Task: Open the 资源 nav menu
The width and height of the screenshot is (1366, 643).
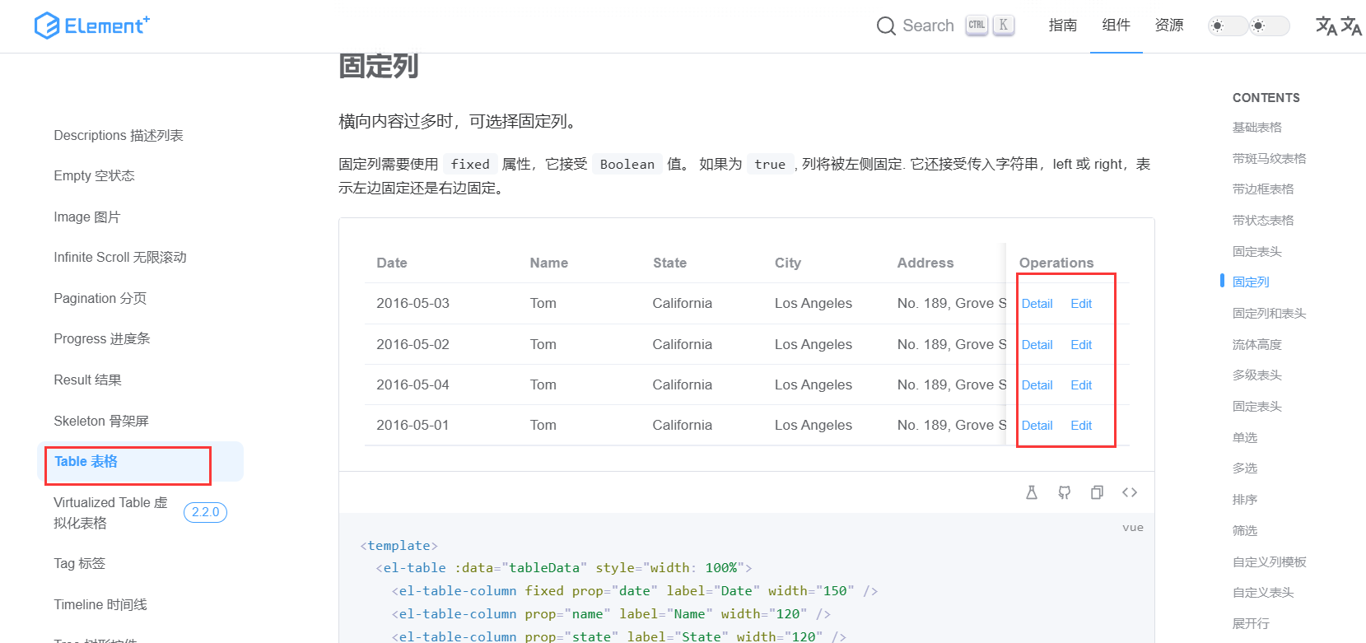Action: [1169, 26]
